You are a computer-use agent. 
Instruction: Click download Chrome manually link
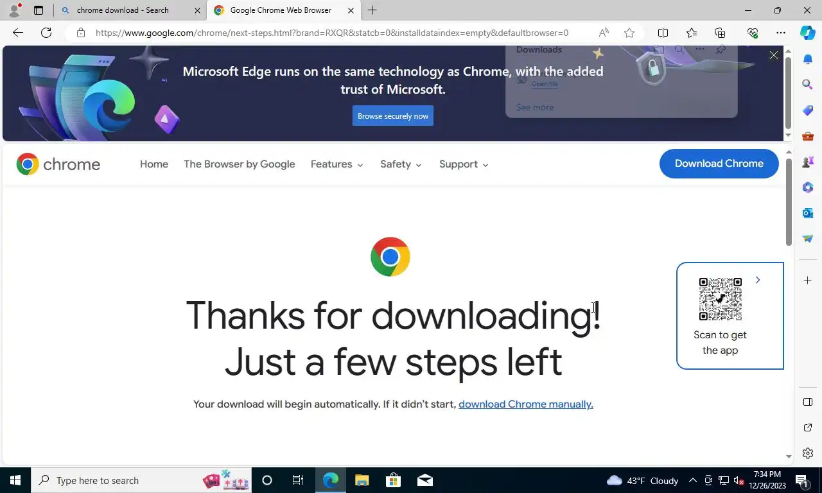(x=526, y=404)
